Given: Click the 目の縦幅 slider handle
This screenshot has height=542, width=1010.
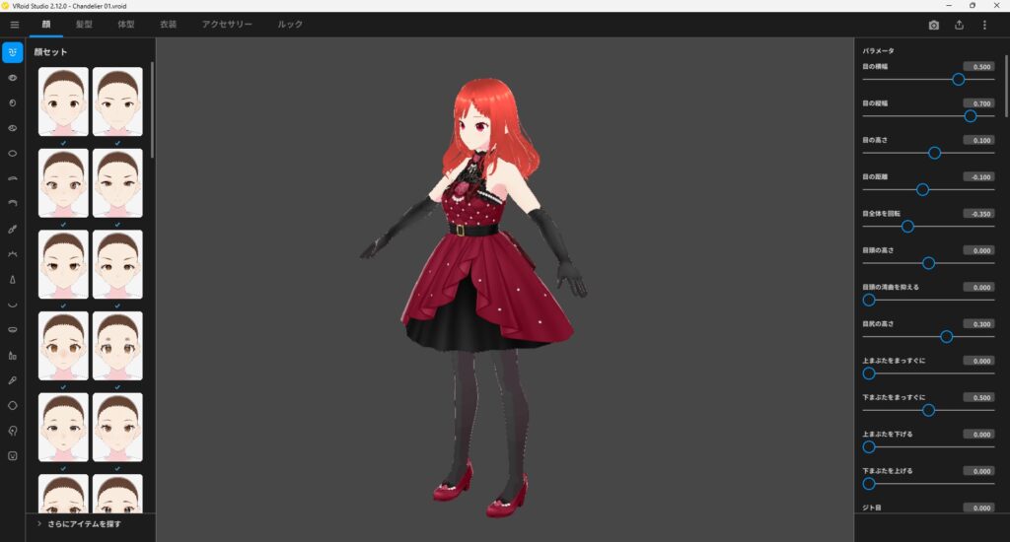Looking at the screenshot, I should pos(971,116).
